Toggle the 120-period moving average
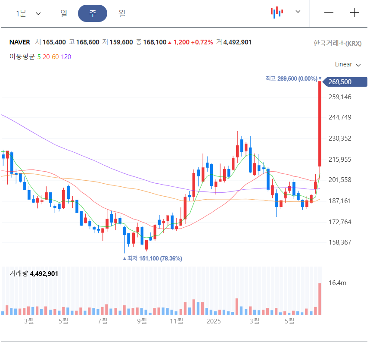 pos(66,57)
